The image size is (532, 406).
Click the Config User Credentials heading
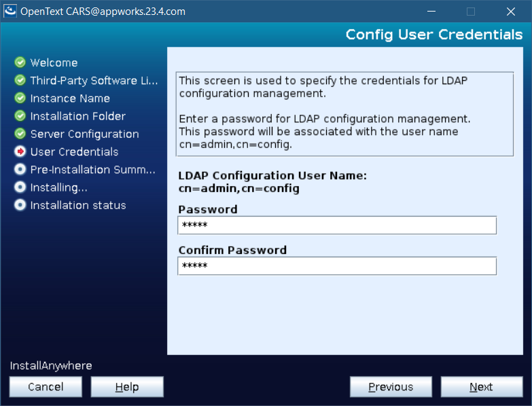pos(434,35)
